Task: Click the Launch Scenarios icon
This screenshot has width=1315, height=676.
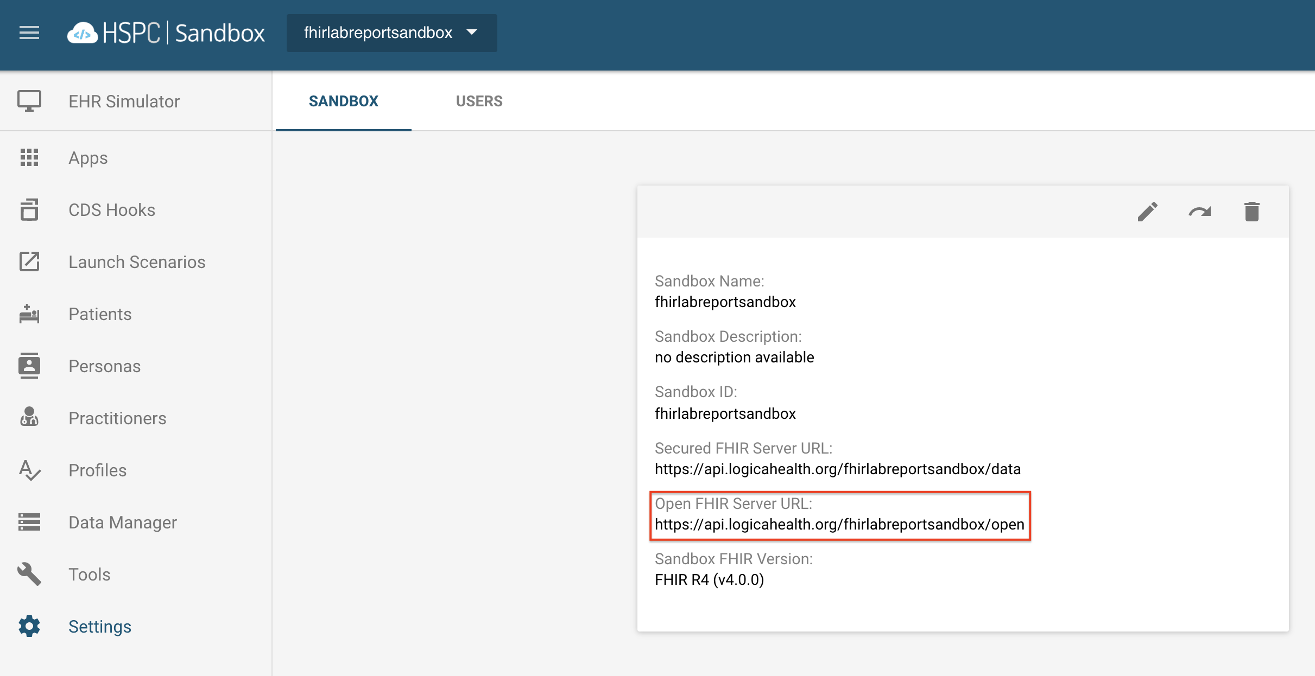Action: pos(29,262)
